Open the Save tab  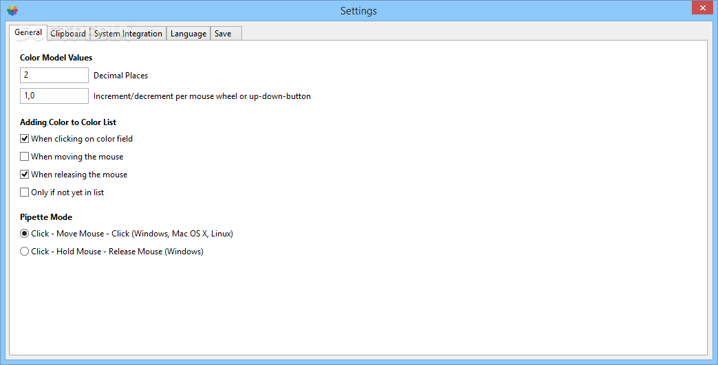pos(226,34)
